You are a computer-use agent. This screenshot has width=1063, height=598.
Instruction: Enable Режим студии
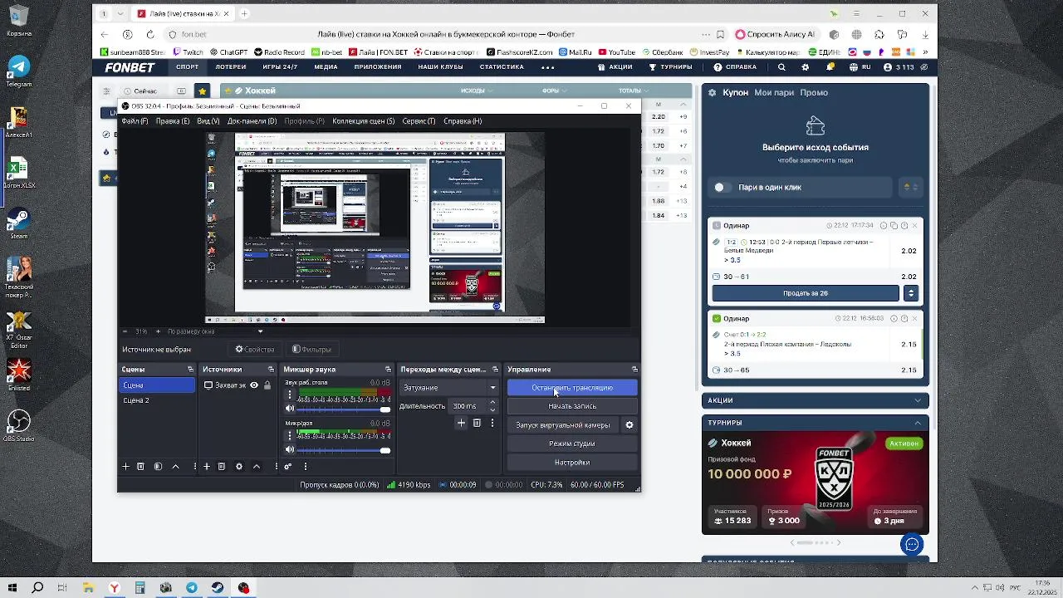pyautogui.click(x=572, y=444)
